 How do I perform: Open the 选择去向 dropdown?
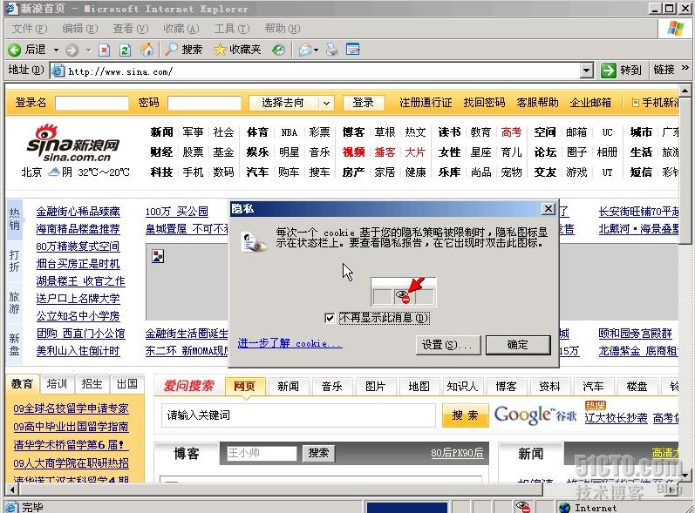(x=291, y=103)
